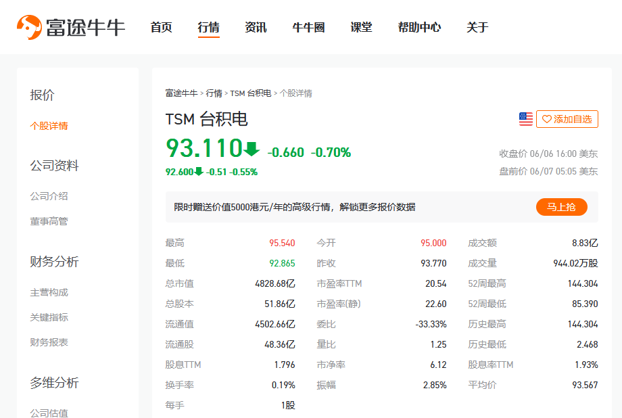The width and height of the screenshot is (622, 418).
Task: Open 关键指标 in the sidebar
Action: [51, 317]
